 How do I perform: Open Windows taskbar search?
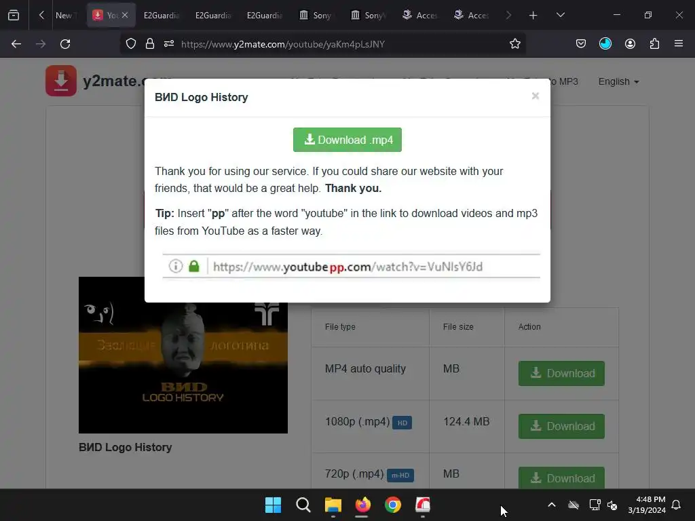point(303,505)
